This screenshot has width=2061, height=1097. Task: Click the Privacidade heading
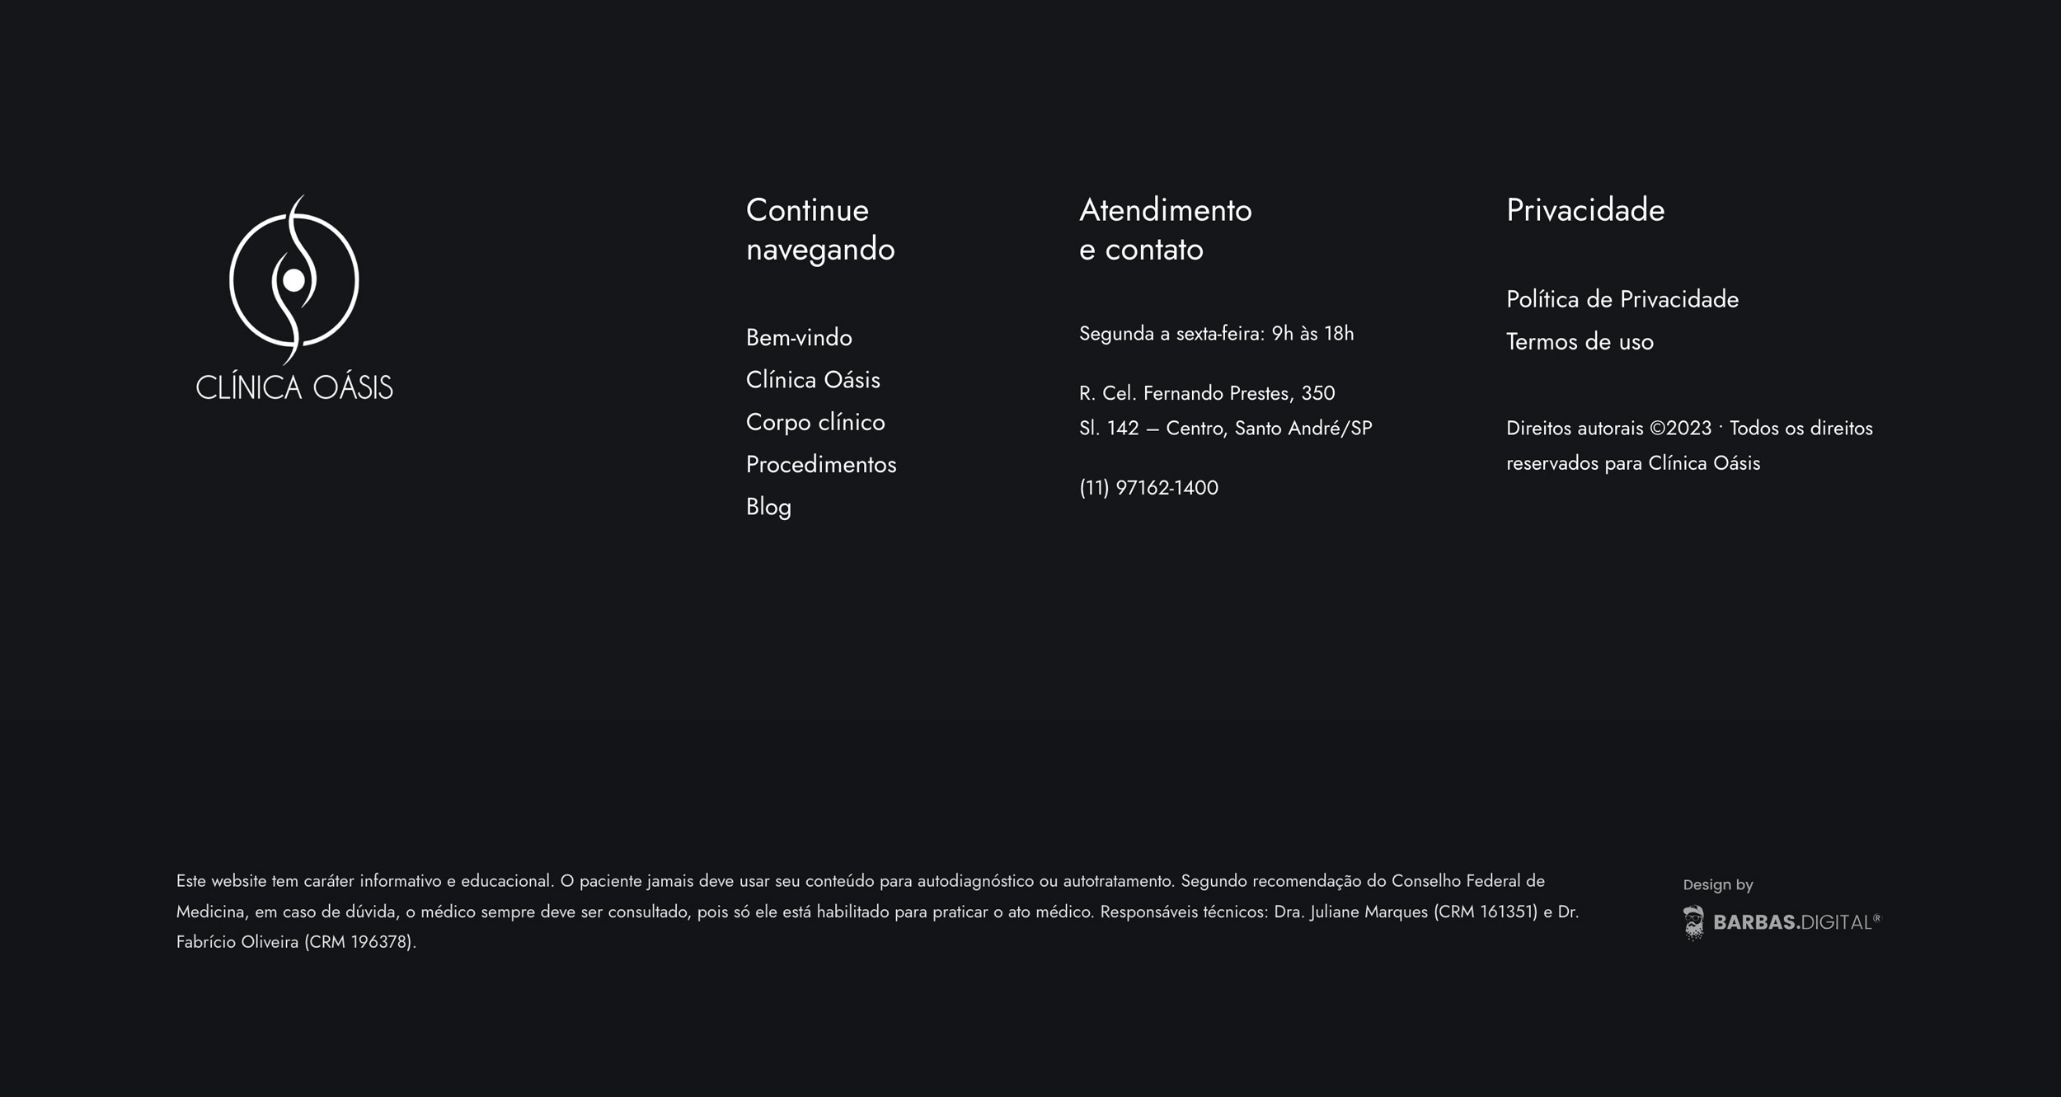[1584, 210]
